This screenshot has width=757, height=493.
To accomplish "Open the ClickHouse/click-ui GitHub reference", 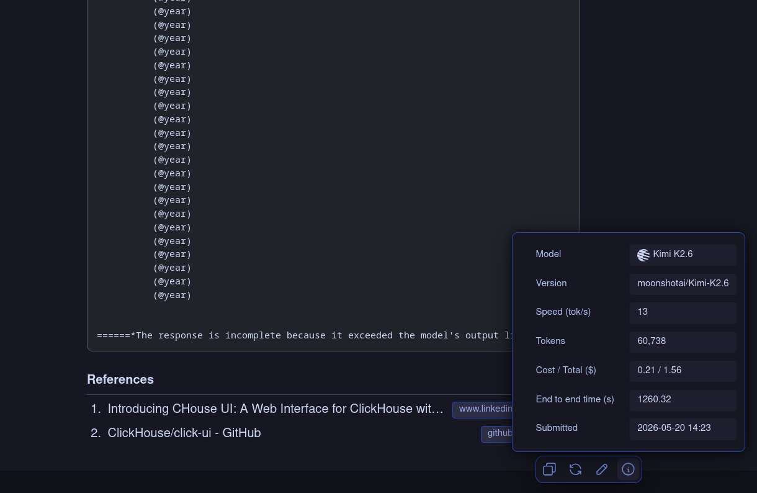I will tap(184, 433).
